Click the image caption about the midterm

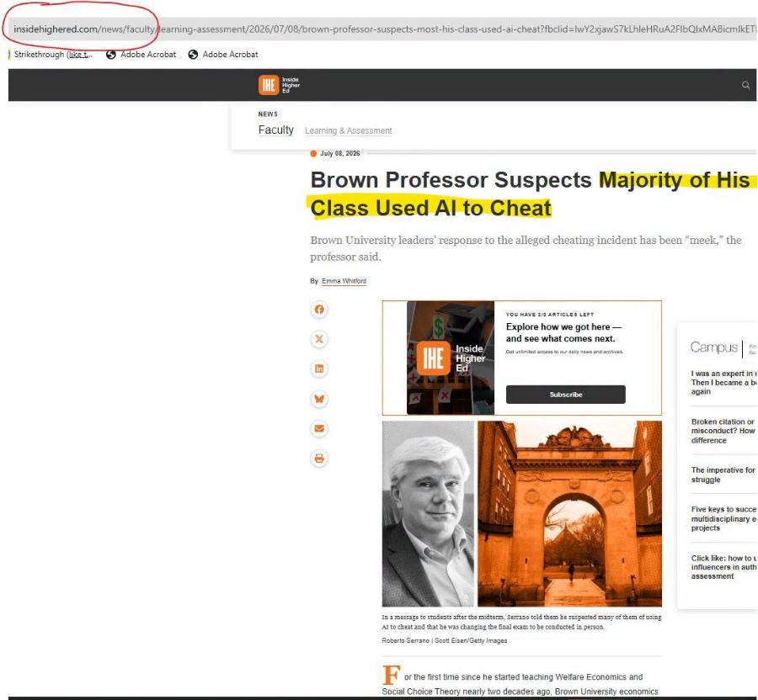tap(521, 622)
